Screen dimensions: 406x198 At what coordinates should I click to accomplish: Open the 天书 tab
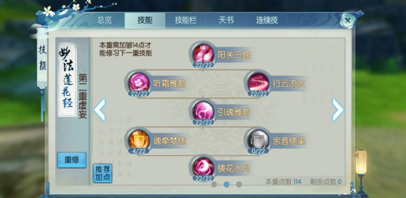tap(226, 20)
